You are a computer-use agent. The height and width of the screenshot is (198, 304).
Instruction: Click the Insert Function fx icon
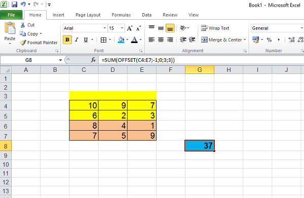pyautogui.click(x=93, y=60)
